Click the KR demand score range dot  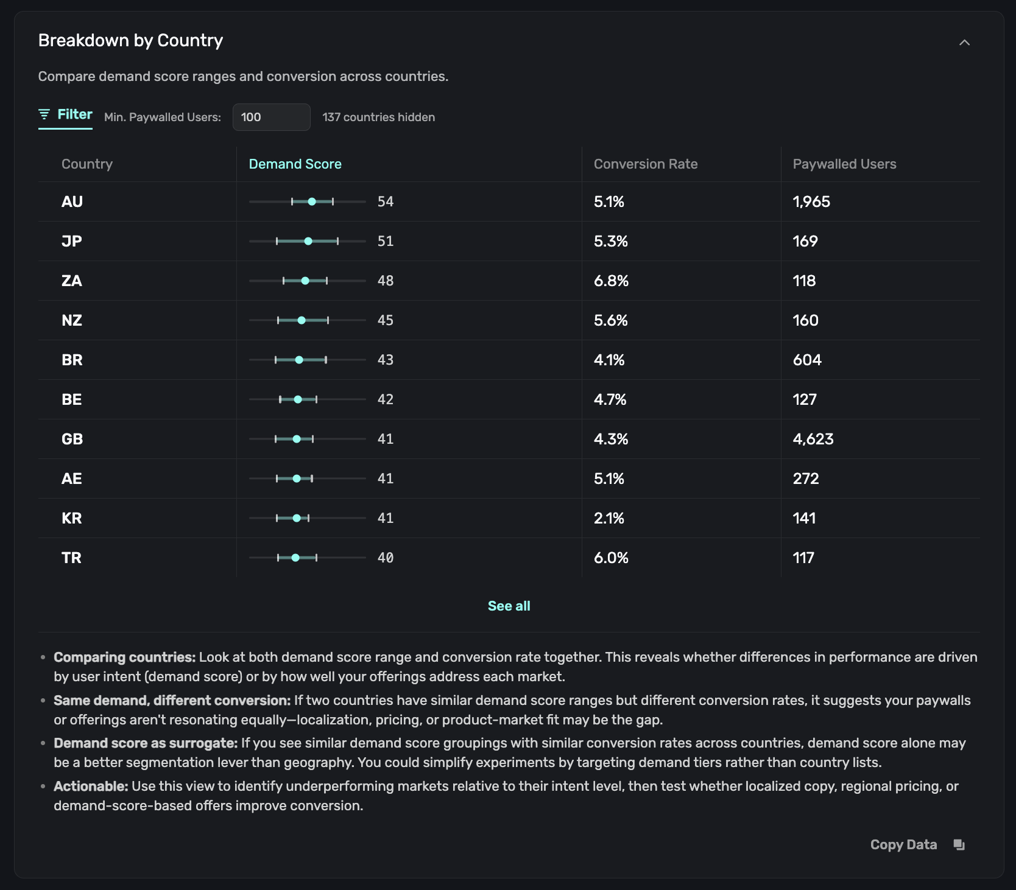(297, 518)
